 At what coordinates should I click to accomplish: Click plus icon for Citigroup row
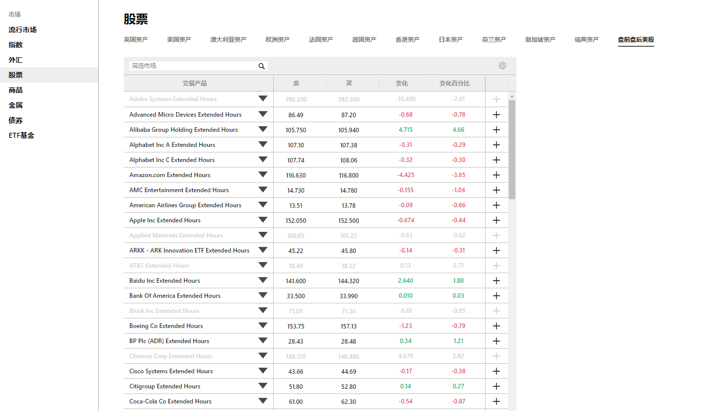click(496, 386)
